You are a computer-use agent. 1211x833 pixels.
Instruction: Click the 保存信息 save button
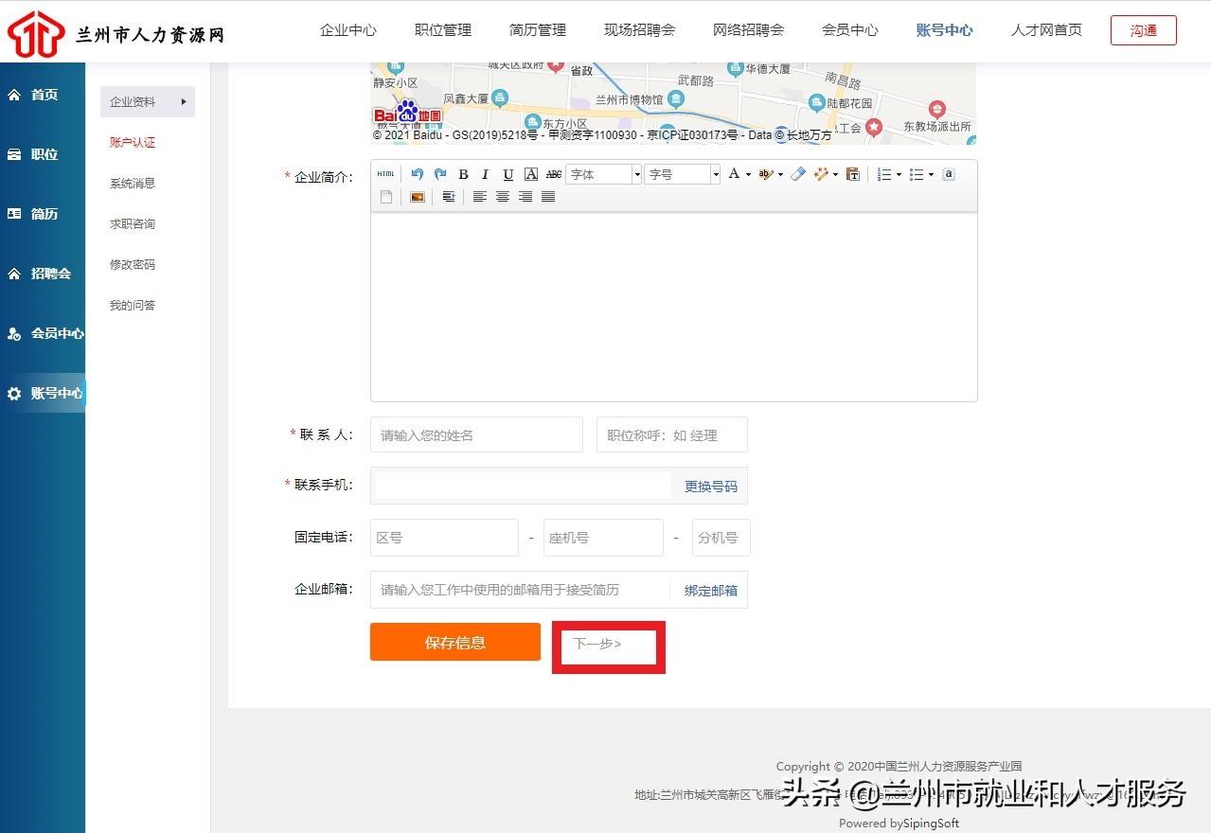click(454, 642)
